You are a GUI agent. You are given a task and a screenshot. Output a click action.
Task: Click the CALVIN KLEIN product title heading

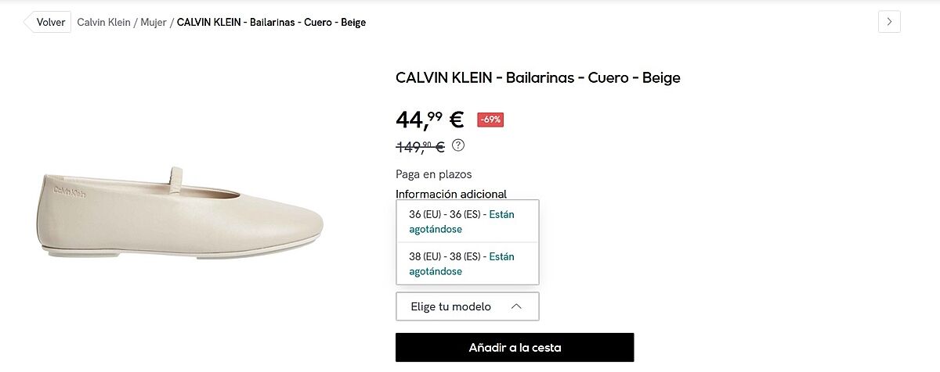point(538,77)
